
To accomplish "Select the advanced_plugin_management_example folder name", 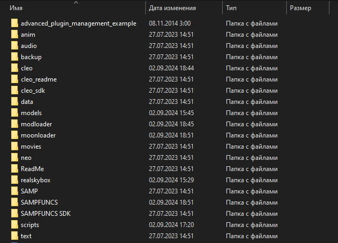I will (78, 23).
